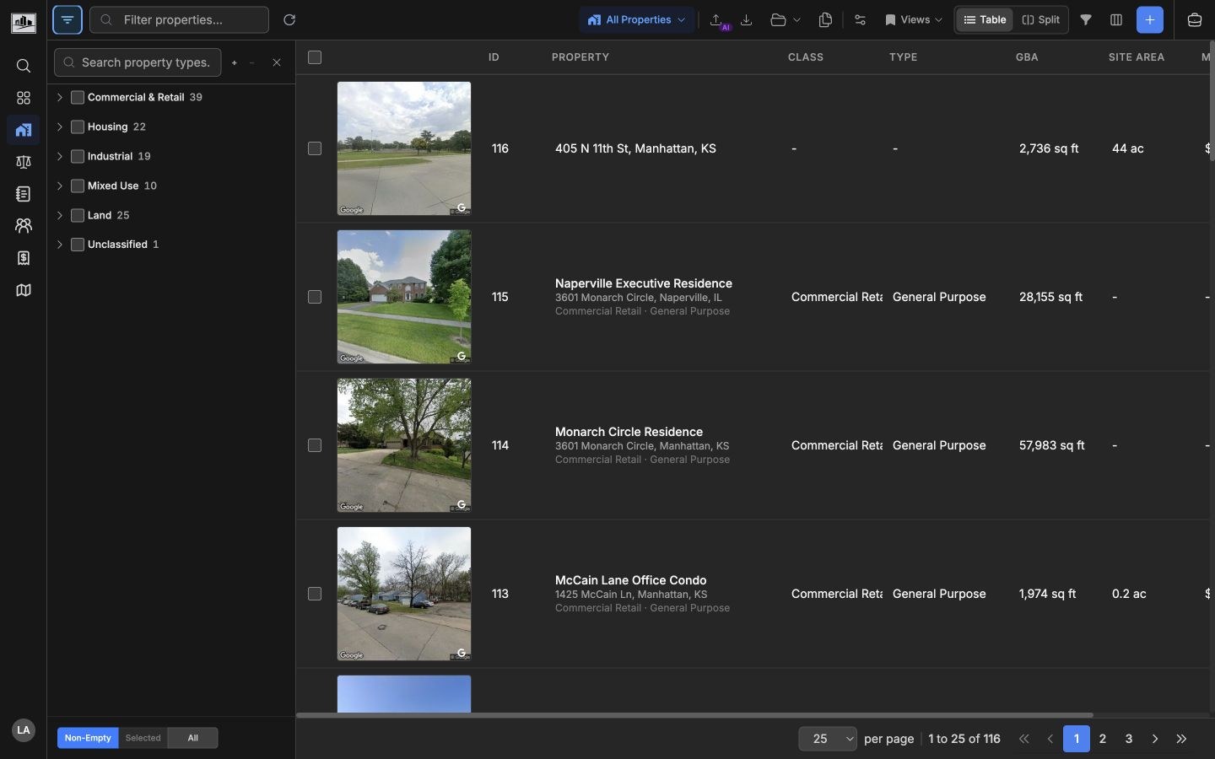The image size is (1215, 759).
Task: Switch to Split view
Action: pyautogui.click(x=1041, y=19)
